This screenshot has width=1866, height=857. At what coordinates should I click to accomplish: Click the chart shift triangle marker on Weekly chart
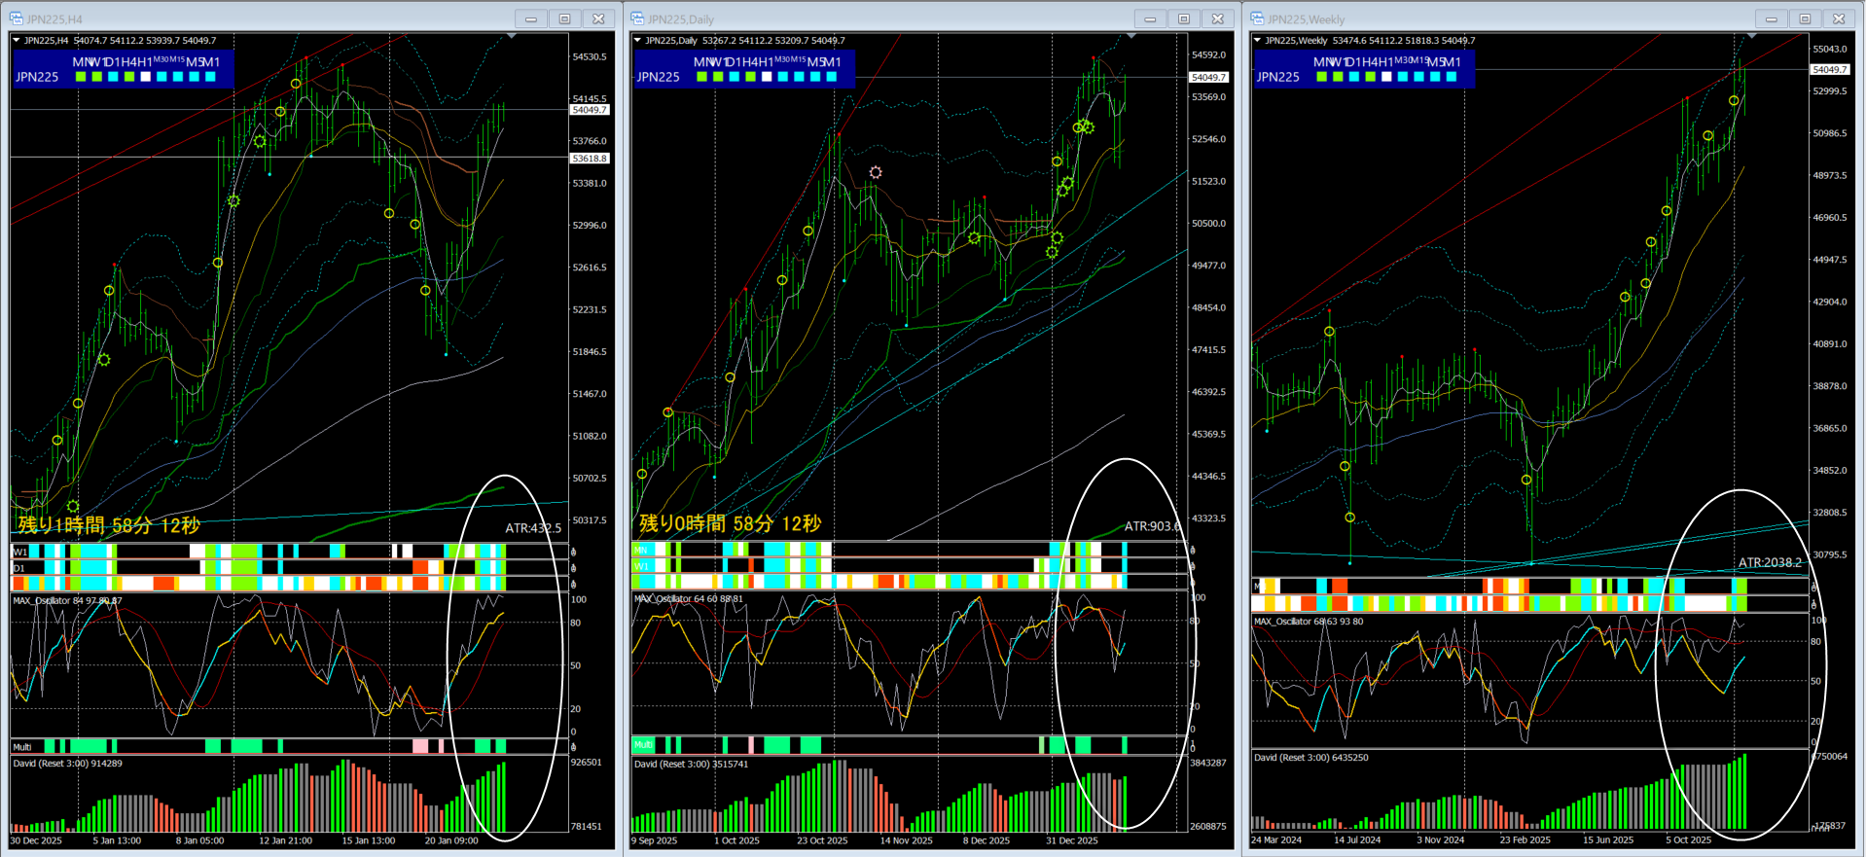(1751, 37)
